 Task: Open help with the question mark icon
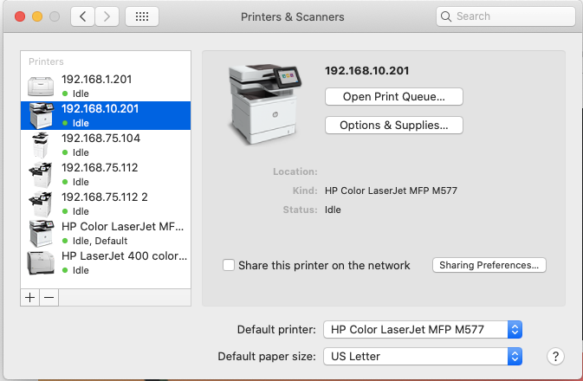coord(556,356)
